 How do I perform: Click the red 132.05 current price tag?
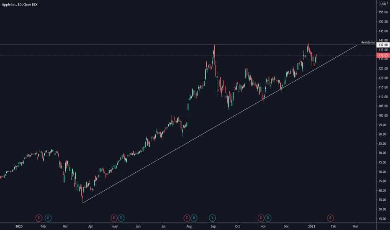(383, 55)
